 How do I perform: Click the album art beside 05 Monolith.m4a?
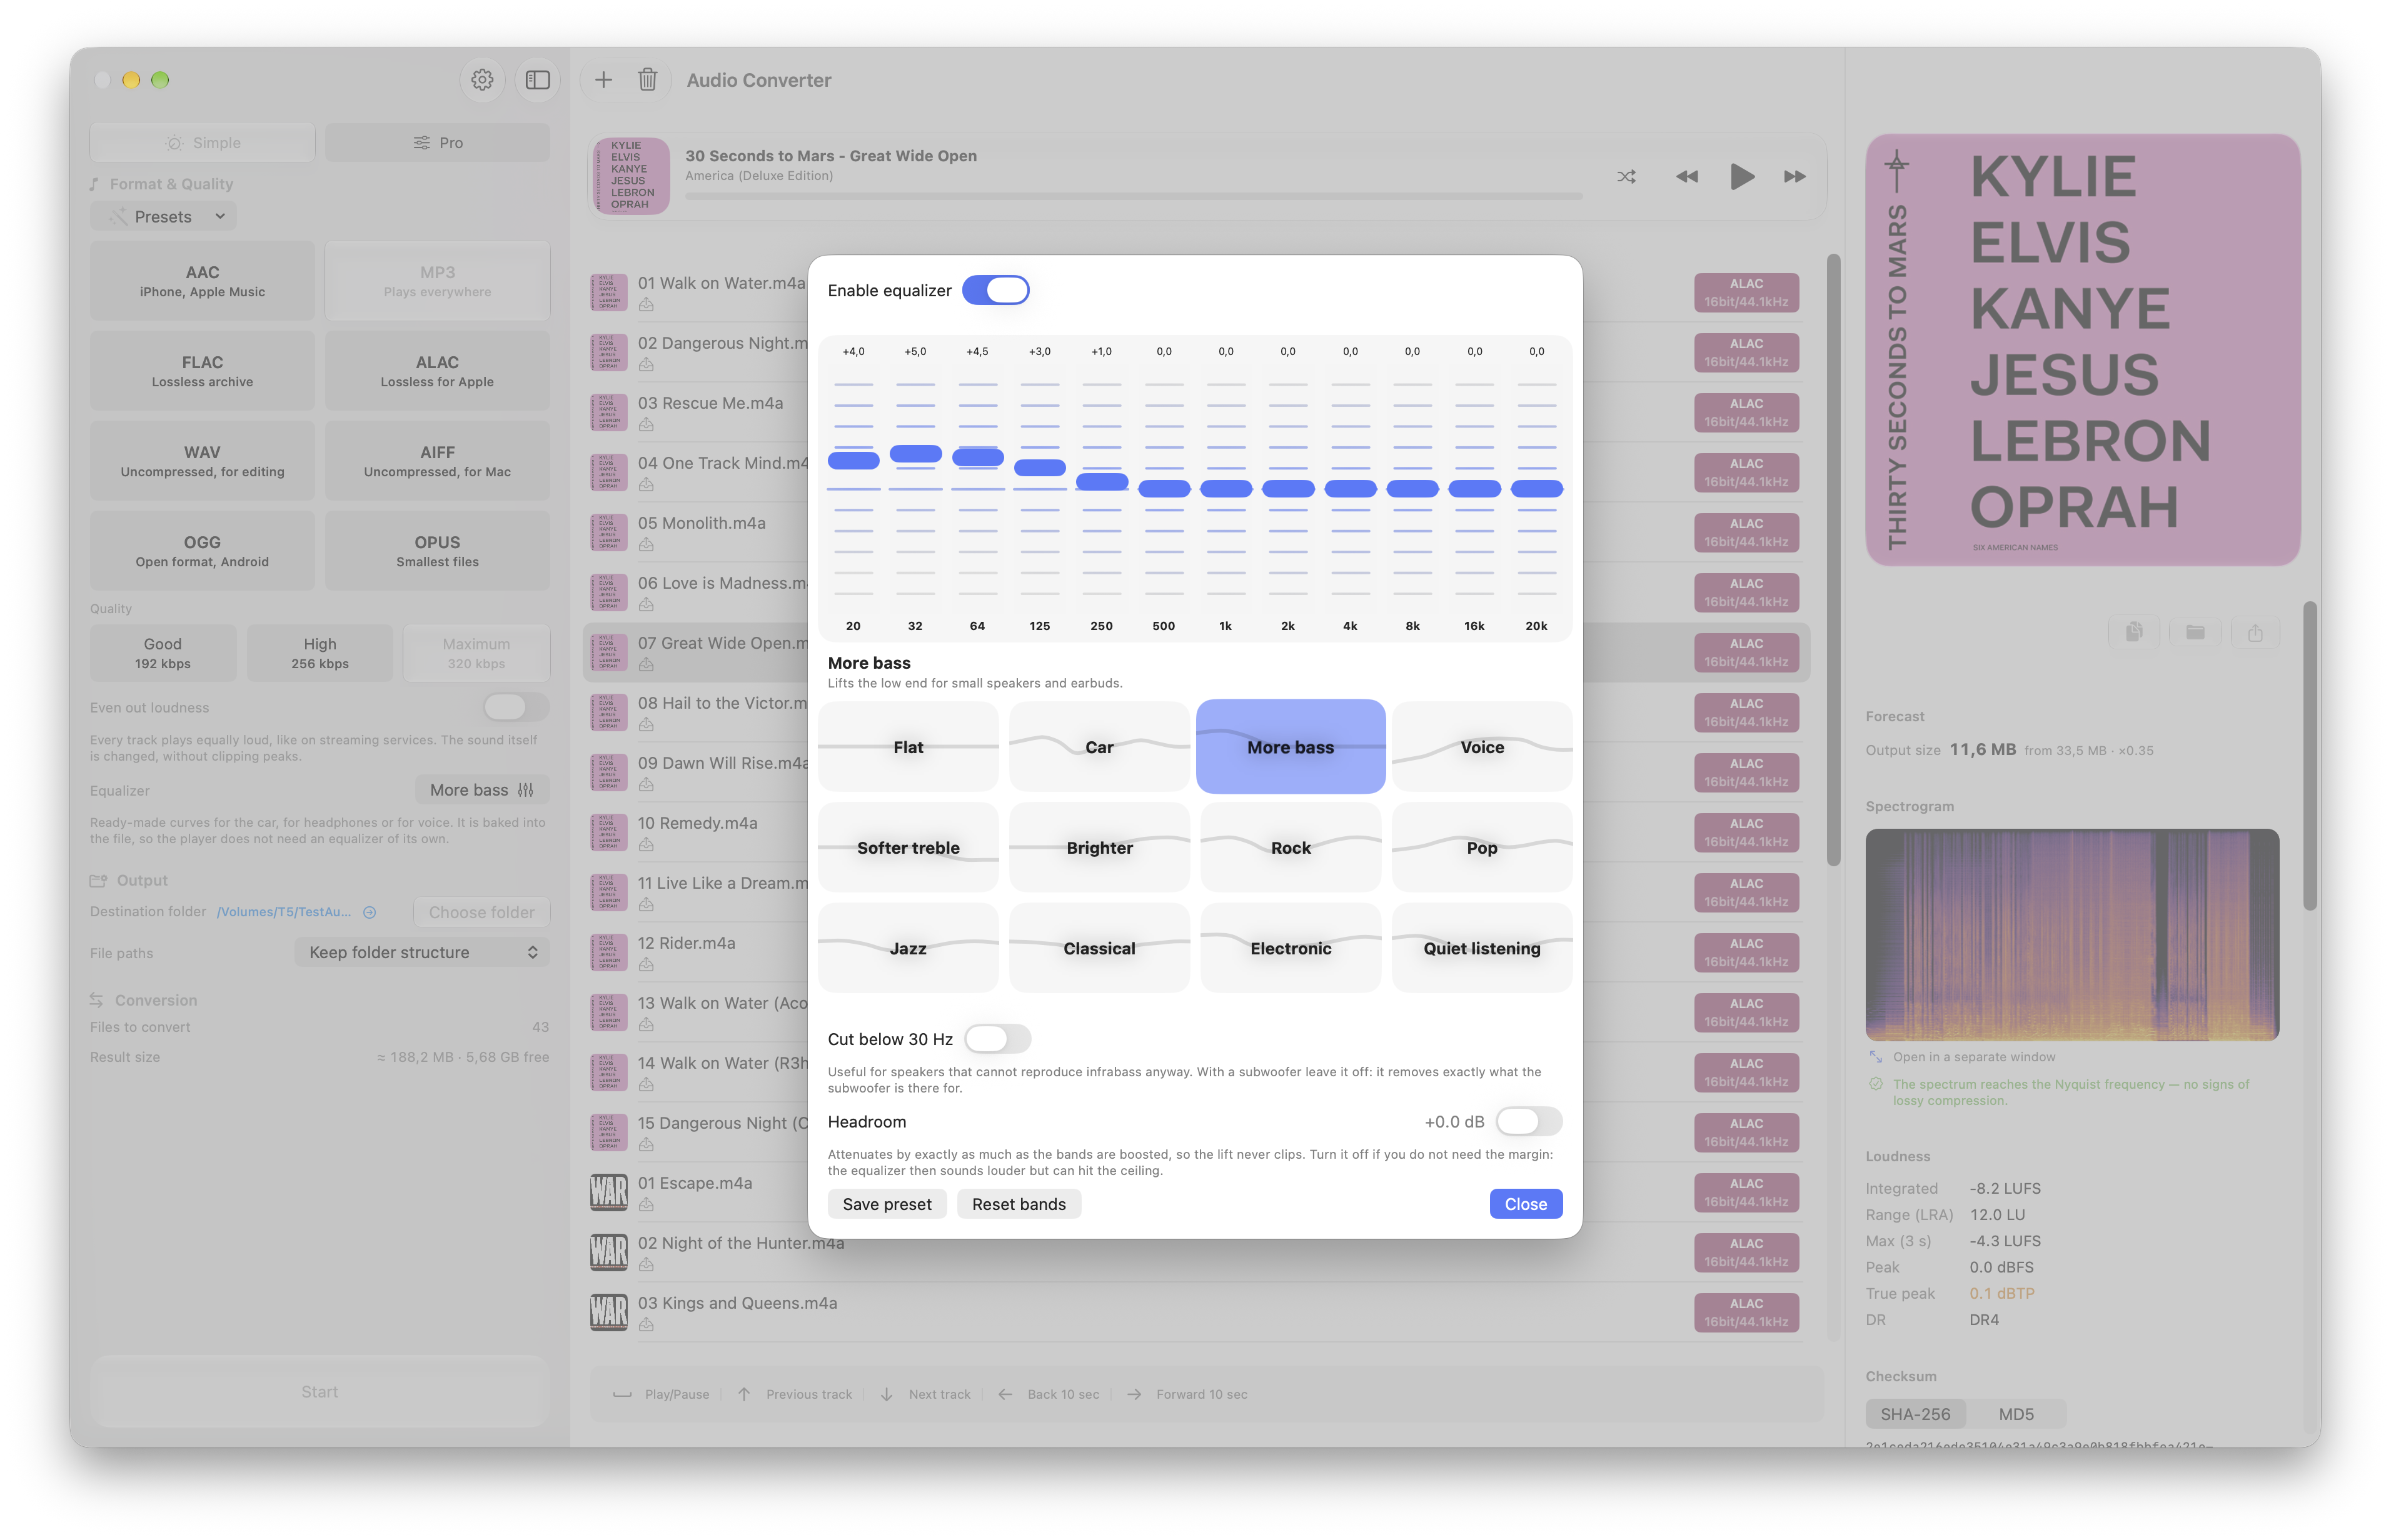click(608, 532)
